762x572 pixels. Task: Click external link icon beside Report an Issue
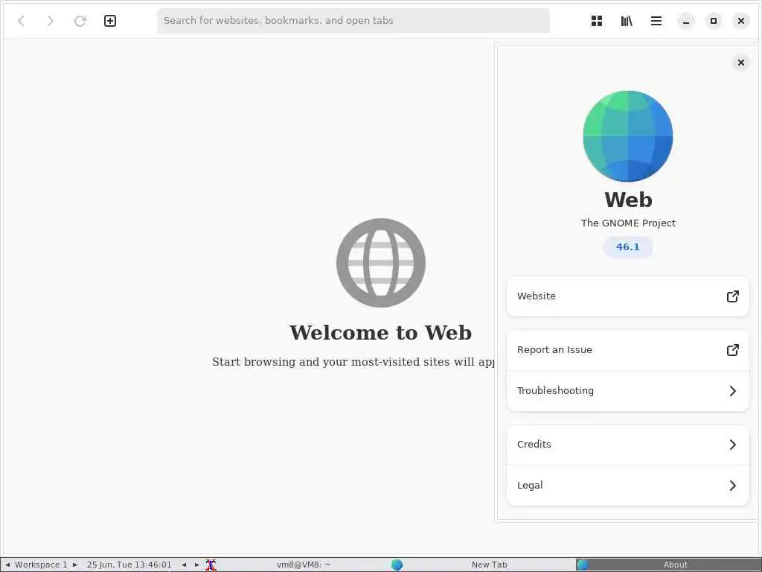pos(733,350)
